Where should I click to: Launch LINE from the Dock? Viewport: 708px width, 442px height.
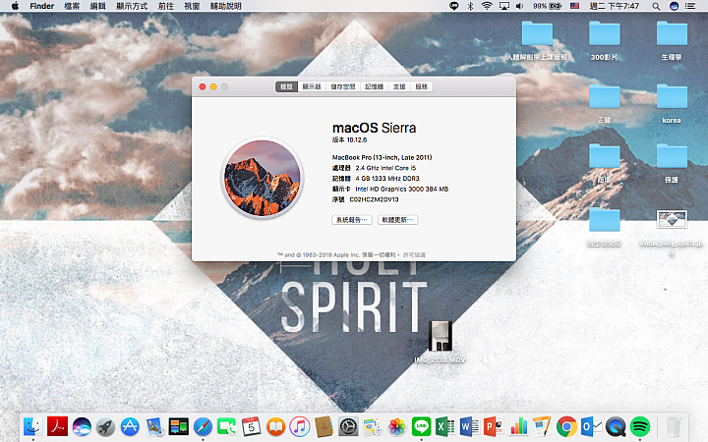tap(421, 426)
